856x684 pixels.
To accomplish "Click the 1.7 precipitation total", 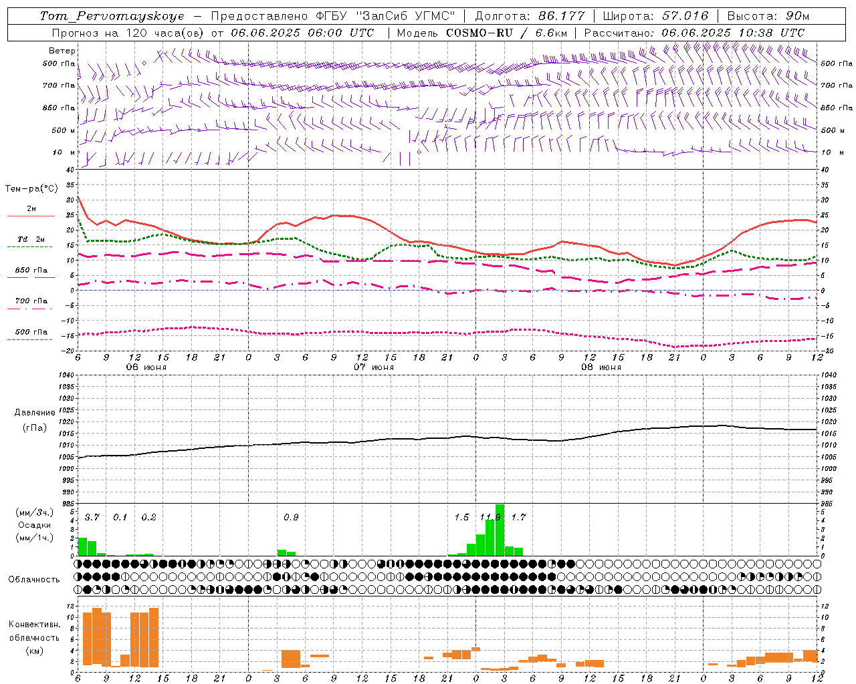I will 518,517.
